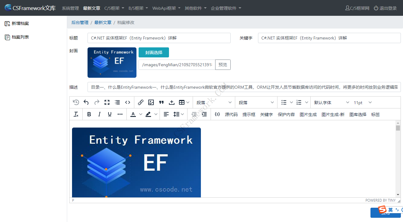Insert code sample with braces icon
The image size is (403, 222).
tap(217, 114)
